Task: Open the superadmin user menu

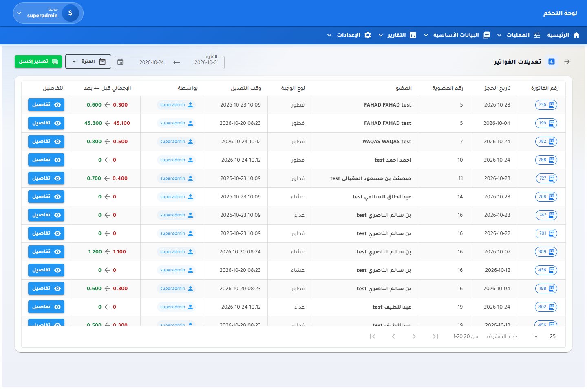Action: click(x=48, y=13)
